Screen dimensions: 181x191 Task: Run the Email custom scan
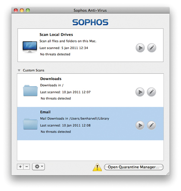[x=140, y=125]
